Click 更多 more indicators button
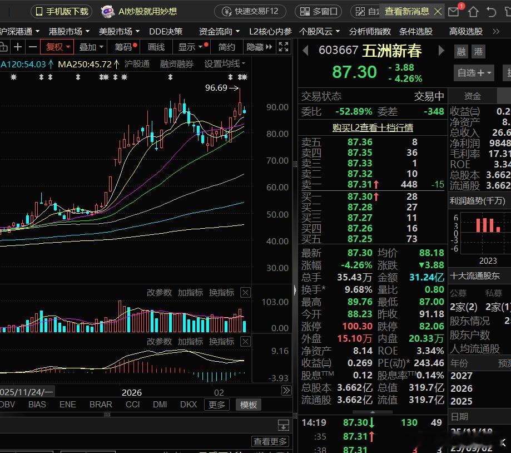This screenshot has height=453, width=511. (x=217, y=405)
